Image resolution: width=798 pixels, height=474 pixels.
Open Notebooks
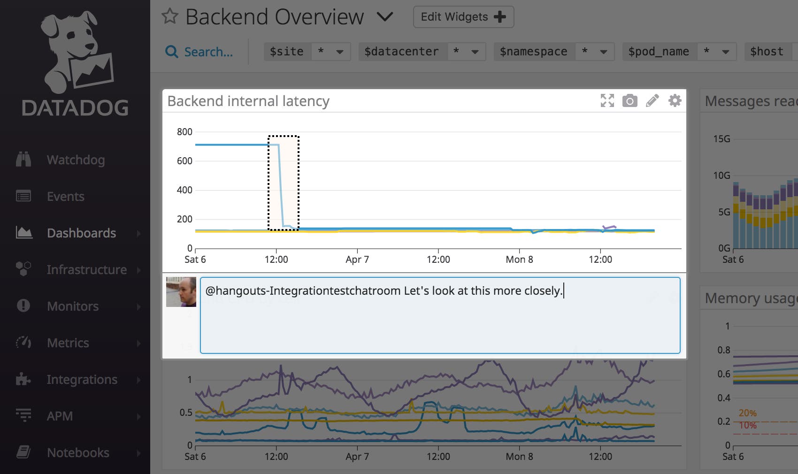(x=77, y=452)
